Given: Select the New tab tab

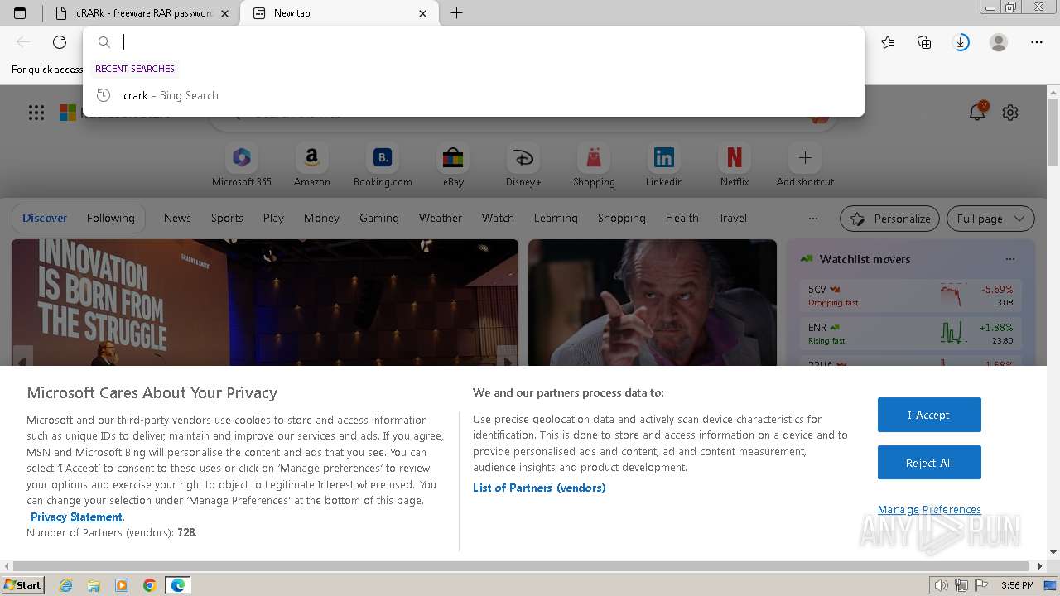Looking at the screenshot, I should pyautogui.click(x=340, y=13).
